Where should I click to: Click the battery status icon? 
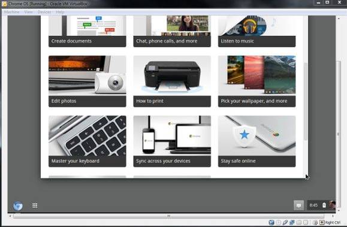(324, 205)
